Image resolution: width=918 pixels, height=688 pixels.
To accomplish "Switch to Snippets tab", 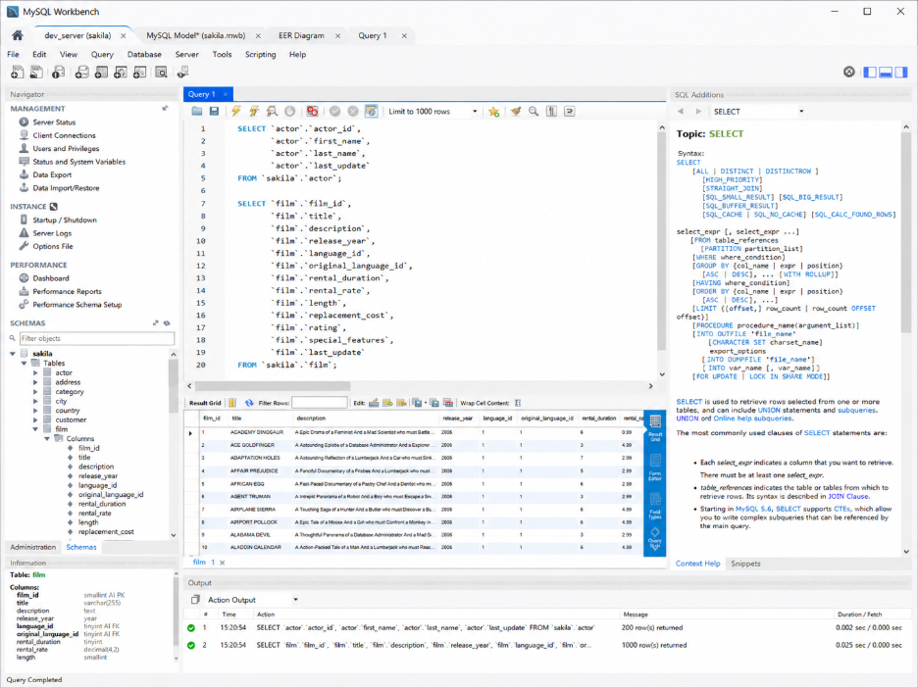I will point(745,564).
